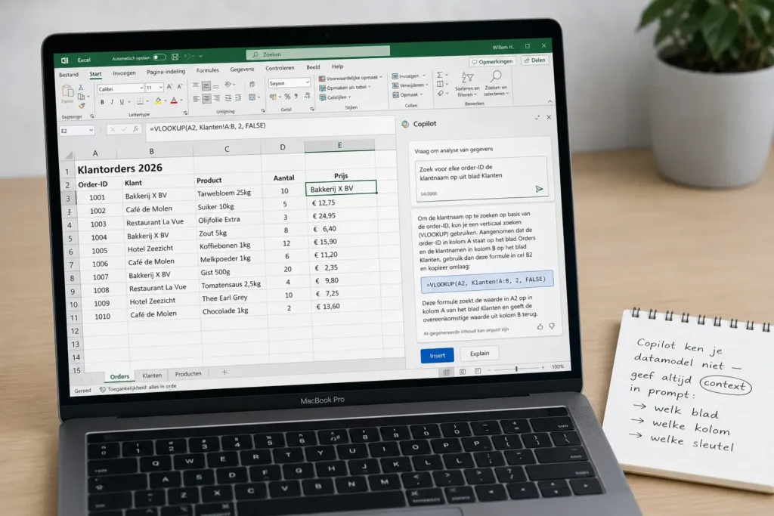The width and height of the screenshot is (774, 516).
Task: Collapse the ribbon with chevron
Action: [x=550, y=101]
